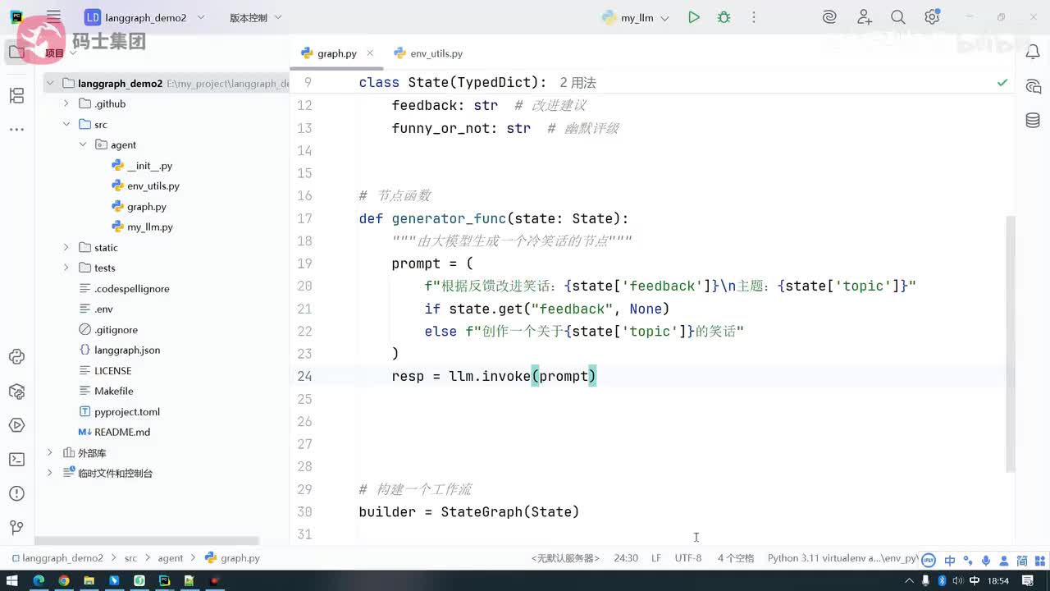The height and width of the screenshot is (591, 1050).
Task: Open pyproject.toml in the tree
Action: point(127,412)
